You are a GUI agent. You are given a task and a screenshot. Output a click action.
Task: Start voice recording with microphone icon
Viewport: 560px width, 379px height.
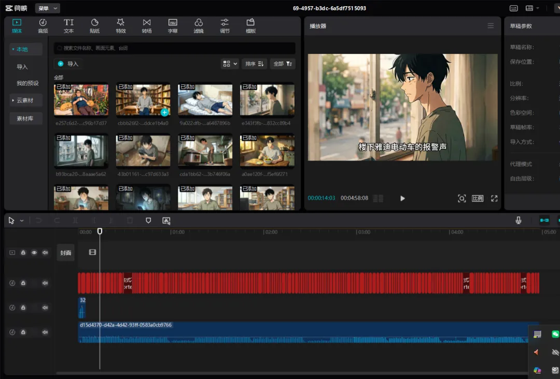[519, 221]
